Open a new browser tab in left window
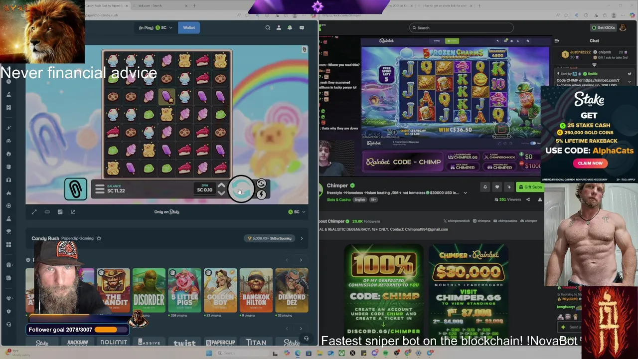This screenshot has width=638, height=359. point(194,6)
